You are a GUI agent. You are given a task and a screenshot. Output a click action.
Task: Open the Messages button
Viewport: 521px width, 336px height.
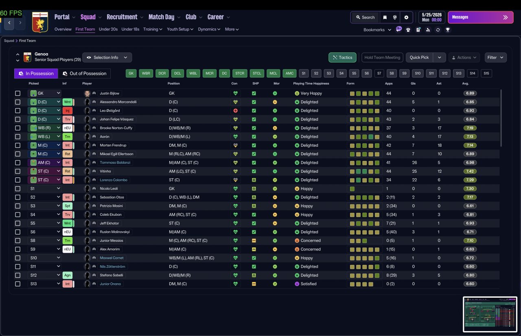click(480, 17)
